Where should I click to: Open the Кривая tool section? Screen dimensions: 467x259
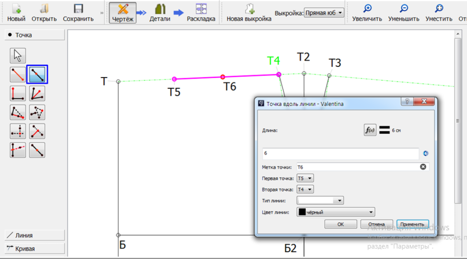point(34,249)
